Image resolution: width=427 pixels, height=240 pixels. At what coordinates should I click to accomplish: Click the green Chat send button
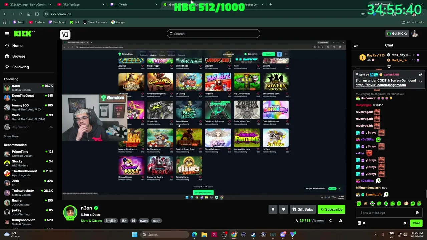point(416,223)
